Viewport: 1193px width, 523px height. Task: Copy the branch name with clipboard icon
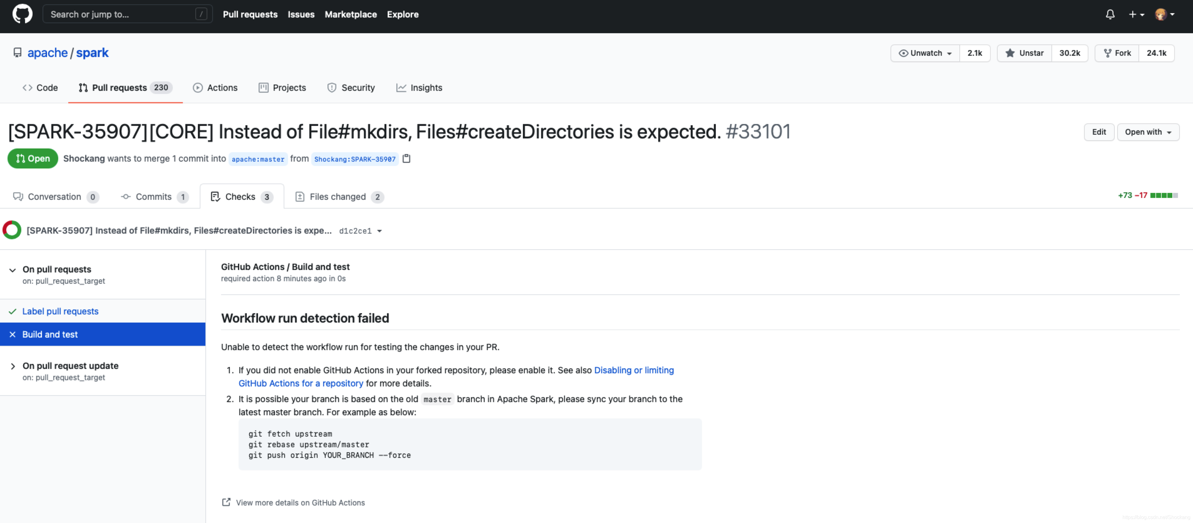click(x=406, y=158)
